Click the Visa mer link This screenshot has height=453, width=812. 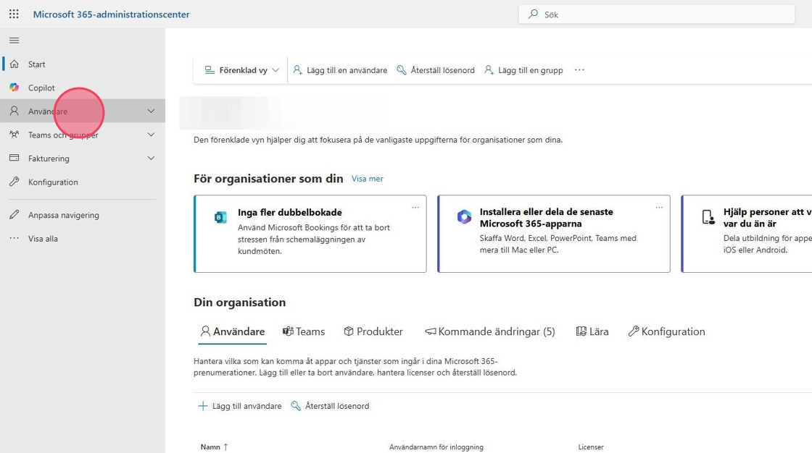367,179
